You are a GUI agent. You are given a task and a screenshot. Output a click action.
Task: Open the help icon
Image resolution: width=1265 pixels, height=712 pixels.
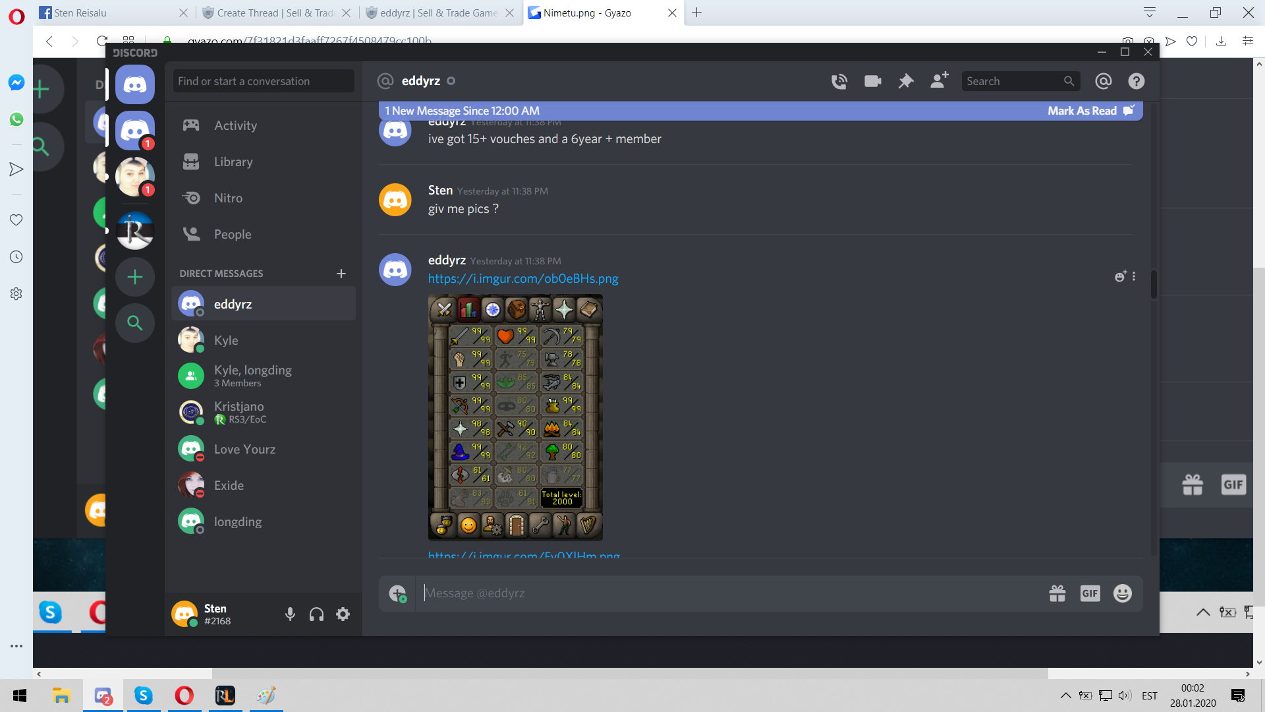tap(1136, 81)
